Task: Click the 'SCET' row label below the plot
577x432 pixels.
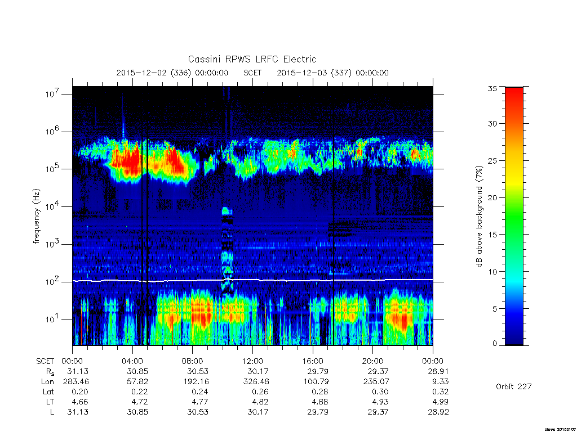Action: (x=45, y=361)
